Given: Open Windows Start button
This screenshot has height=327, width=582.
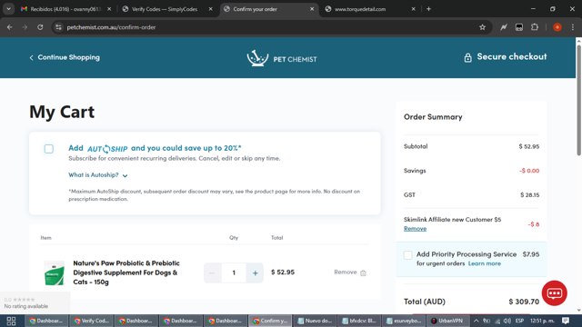Looking at the screenshot, I should click(11, 321).
